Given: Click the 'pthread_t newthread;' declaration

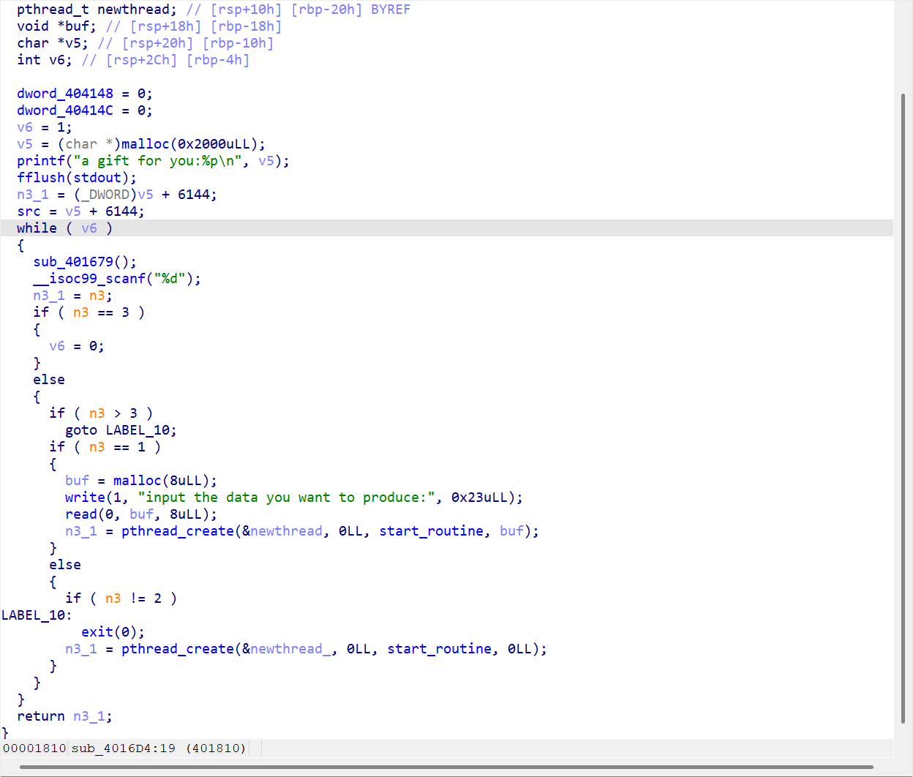Looking at the screenshot, I should [97, 10].
